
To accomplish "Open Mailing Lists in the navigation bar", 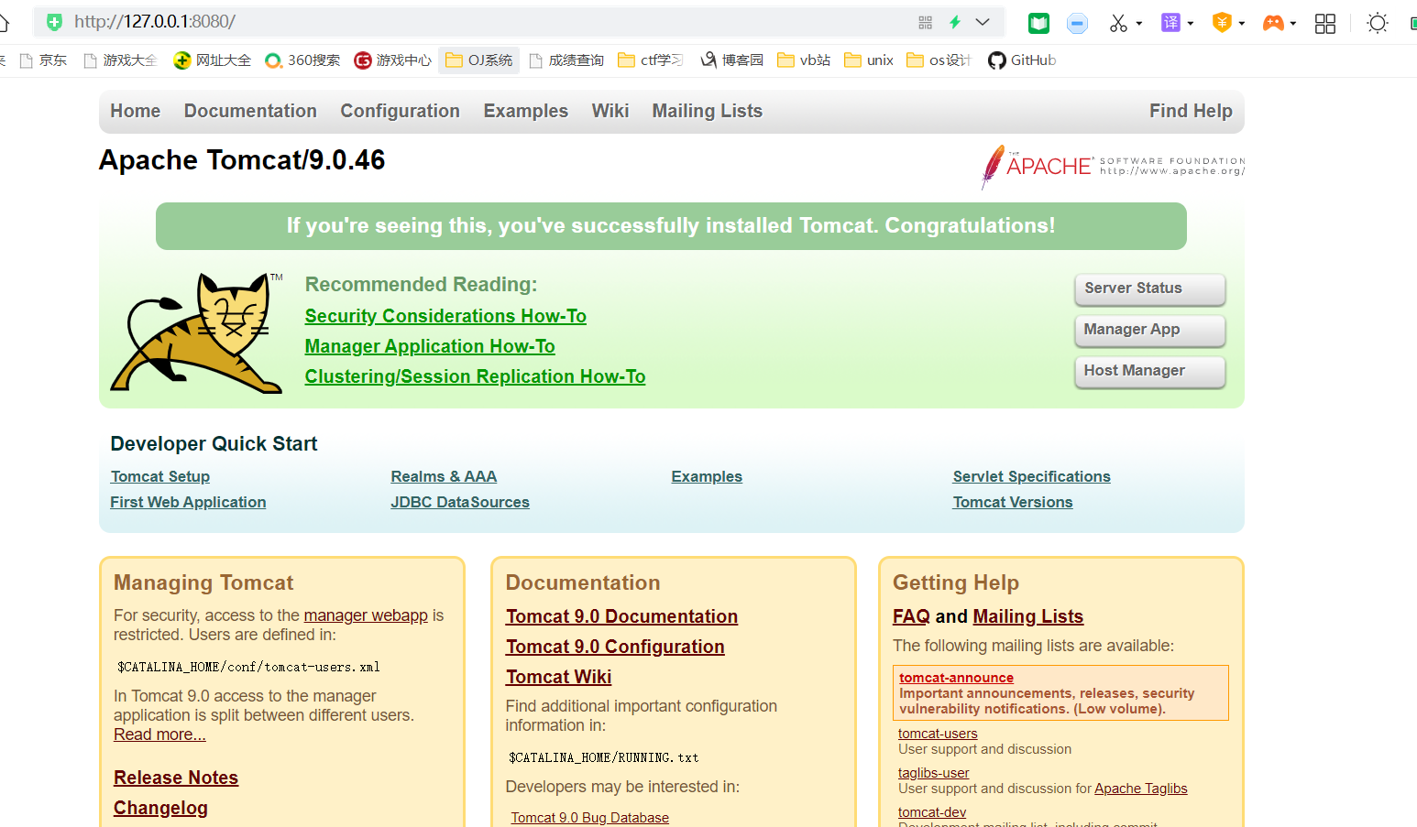I will coord(708,111).
